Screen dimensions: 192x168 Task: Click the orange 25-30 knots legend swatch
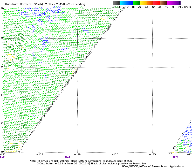click(x=150, y=3)
